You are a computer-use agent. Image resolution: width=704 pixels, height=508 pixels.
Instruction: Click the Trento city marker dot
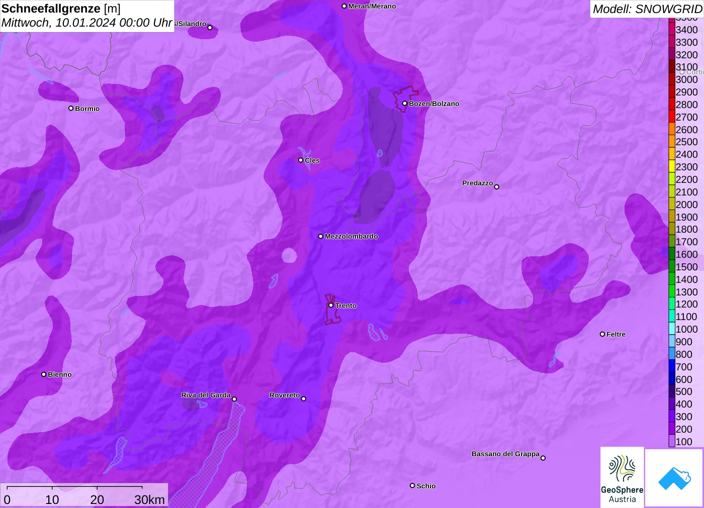click(331, 305)
